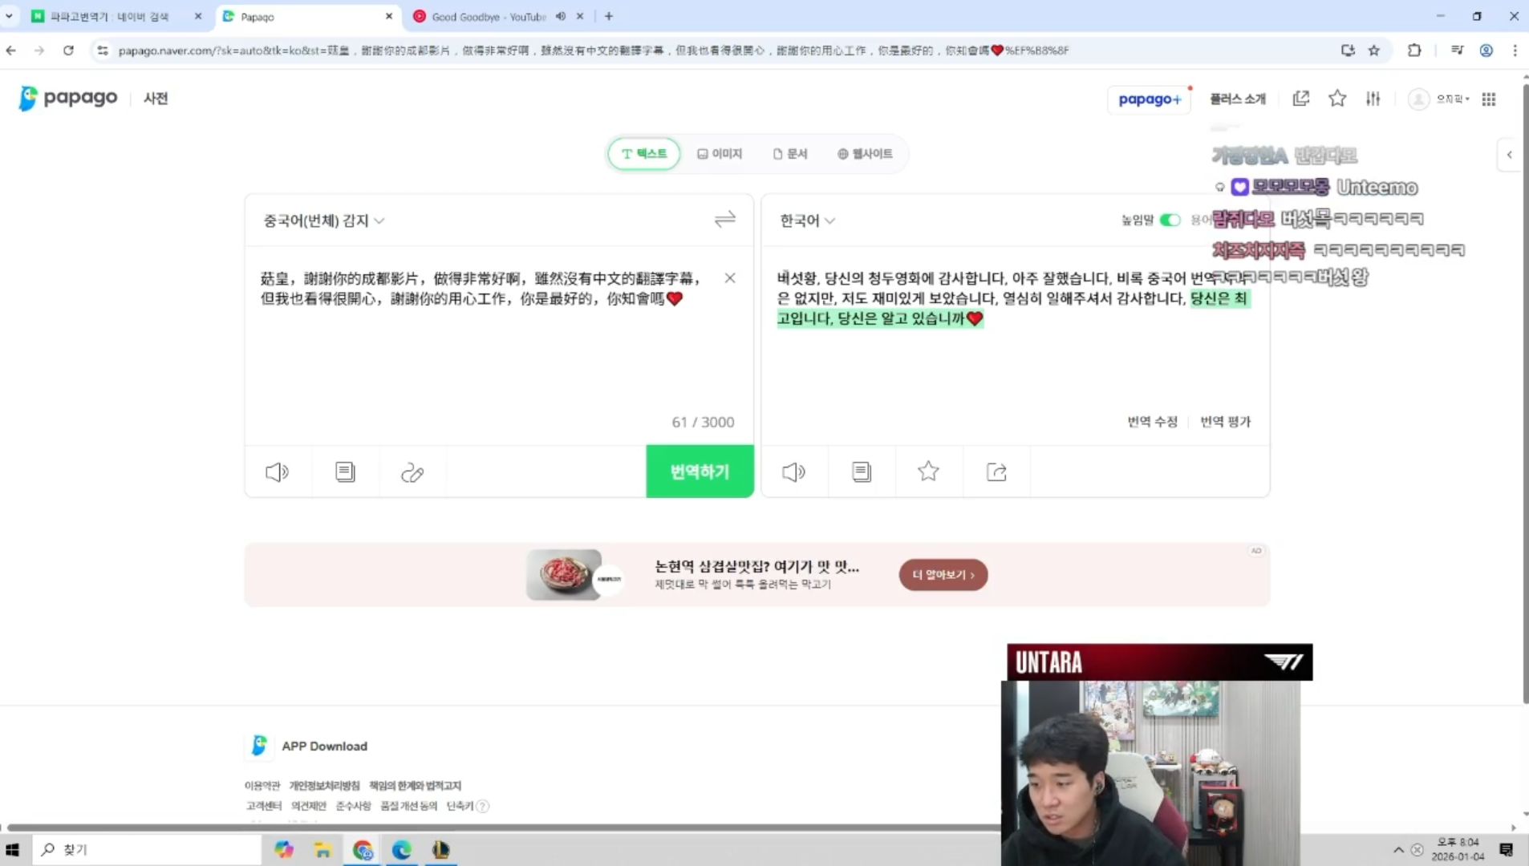Viewport: 1529px width, 866px height.
Task: Switch to the 이미지 translation tab
Action: pos(720,154)
